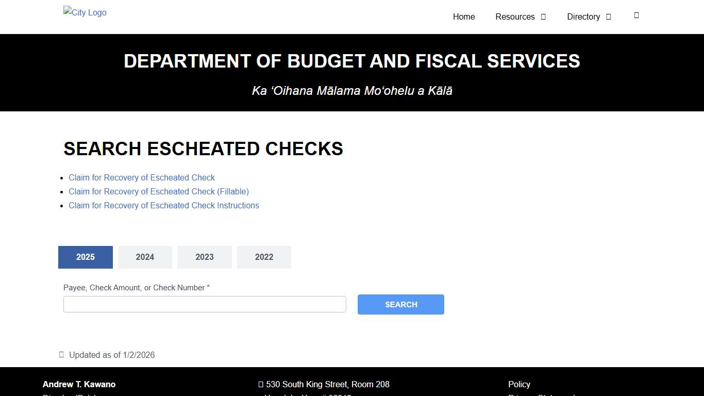Screen dimensions: 704x396
Task: Click the Andrew T. Kawano name in footer
Action: coord(79,384)
